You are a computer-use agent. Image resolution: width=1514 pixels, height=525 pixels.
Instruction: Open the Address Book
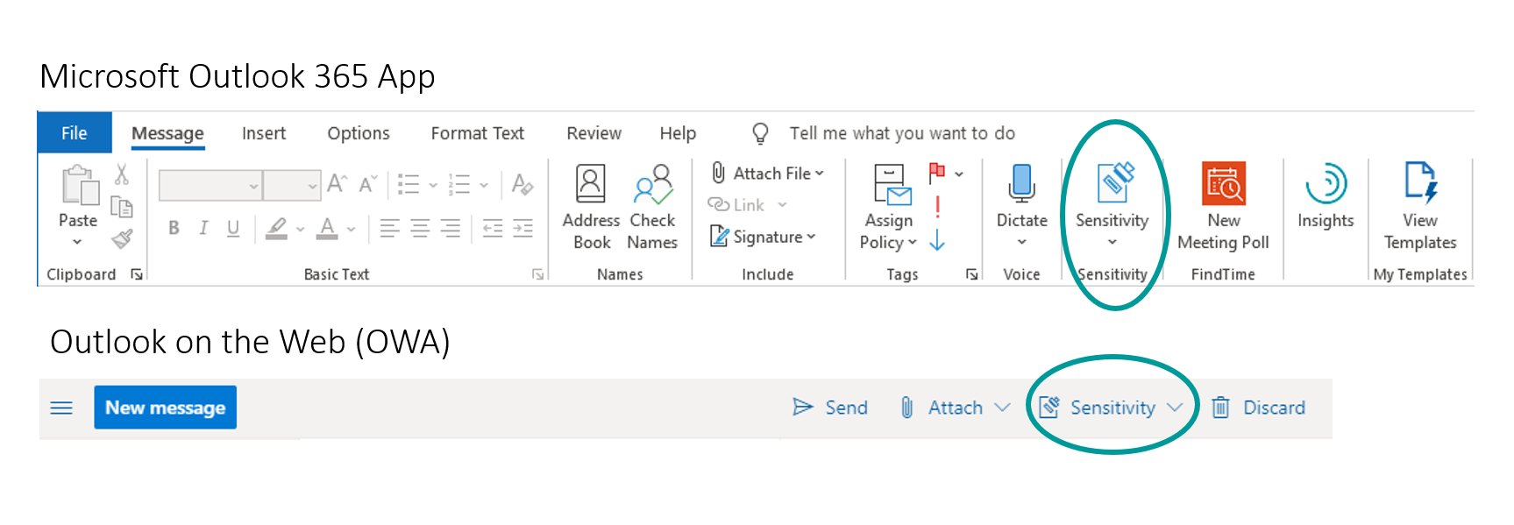click(x=591, y=208)
